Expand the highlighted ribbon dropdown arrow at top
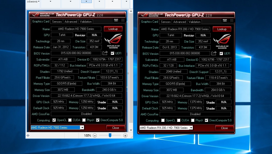Screen dimensions: 272x154 coord(86,1)
